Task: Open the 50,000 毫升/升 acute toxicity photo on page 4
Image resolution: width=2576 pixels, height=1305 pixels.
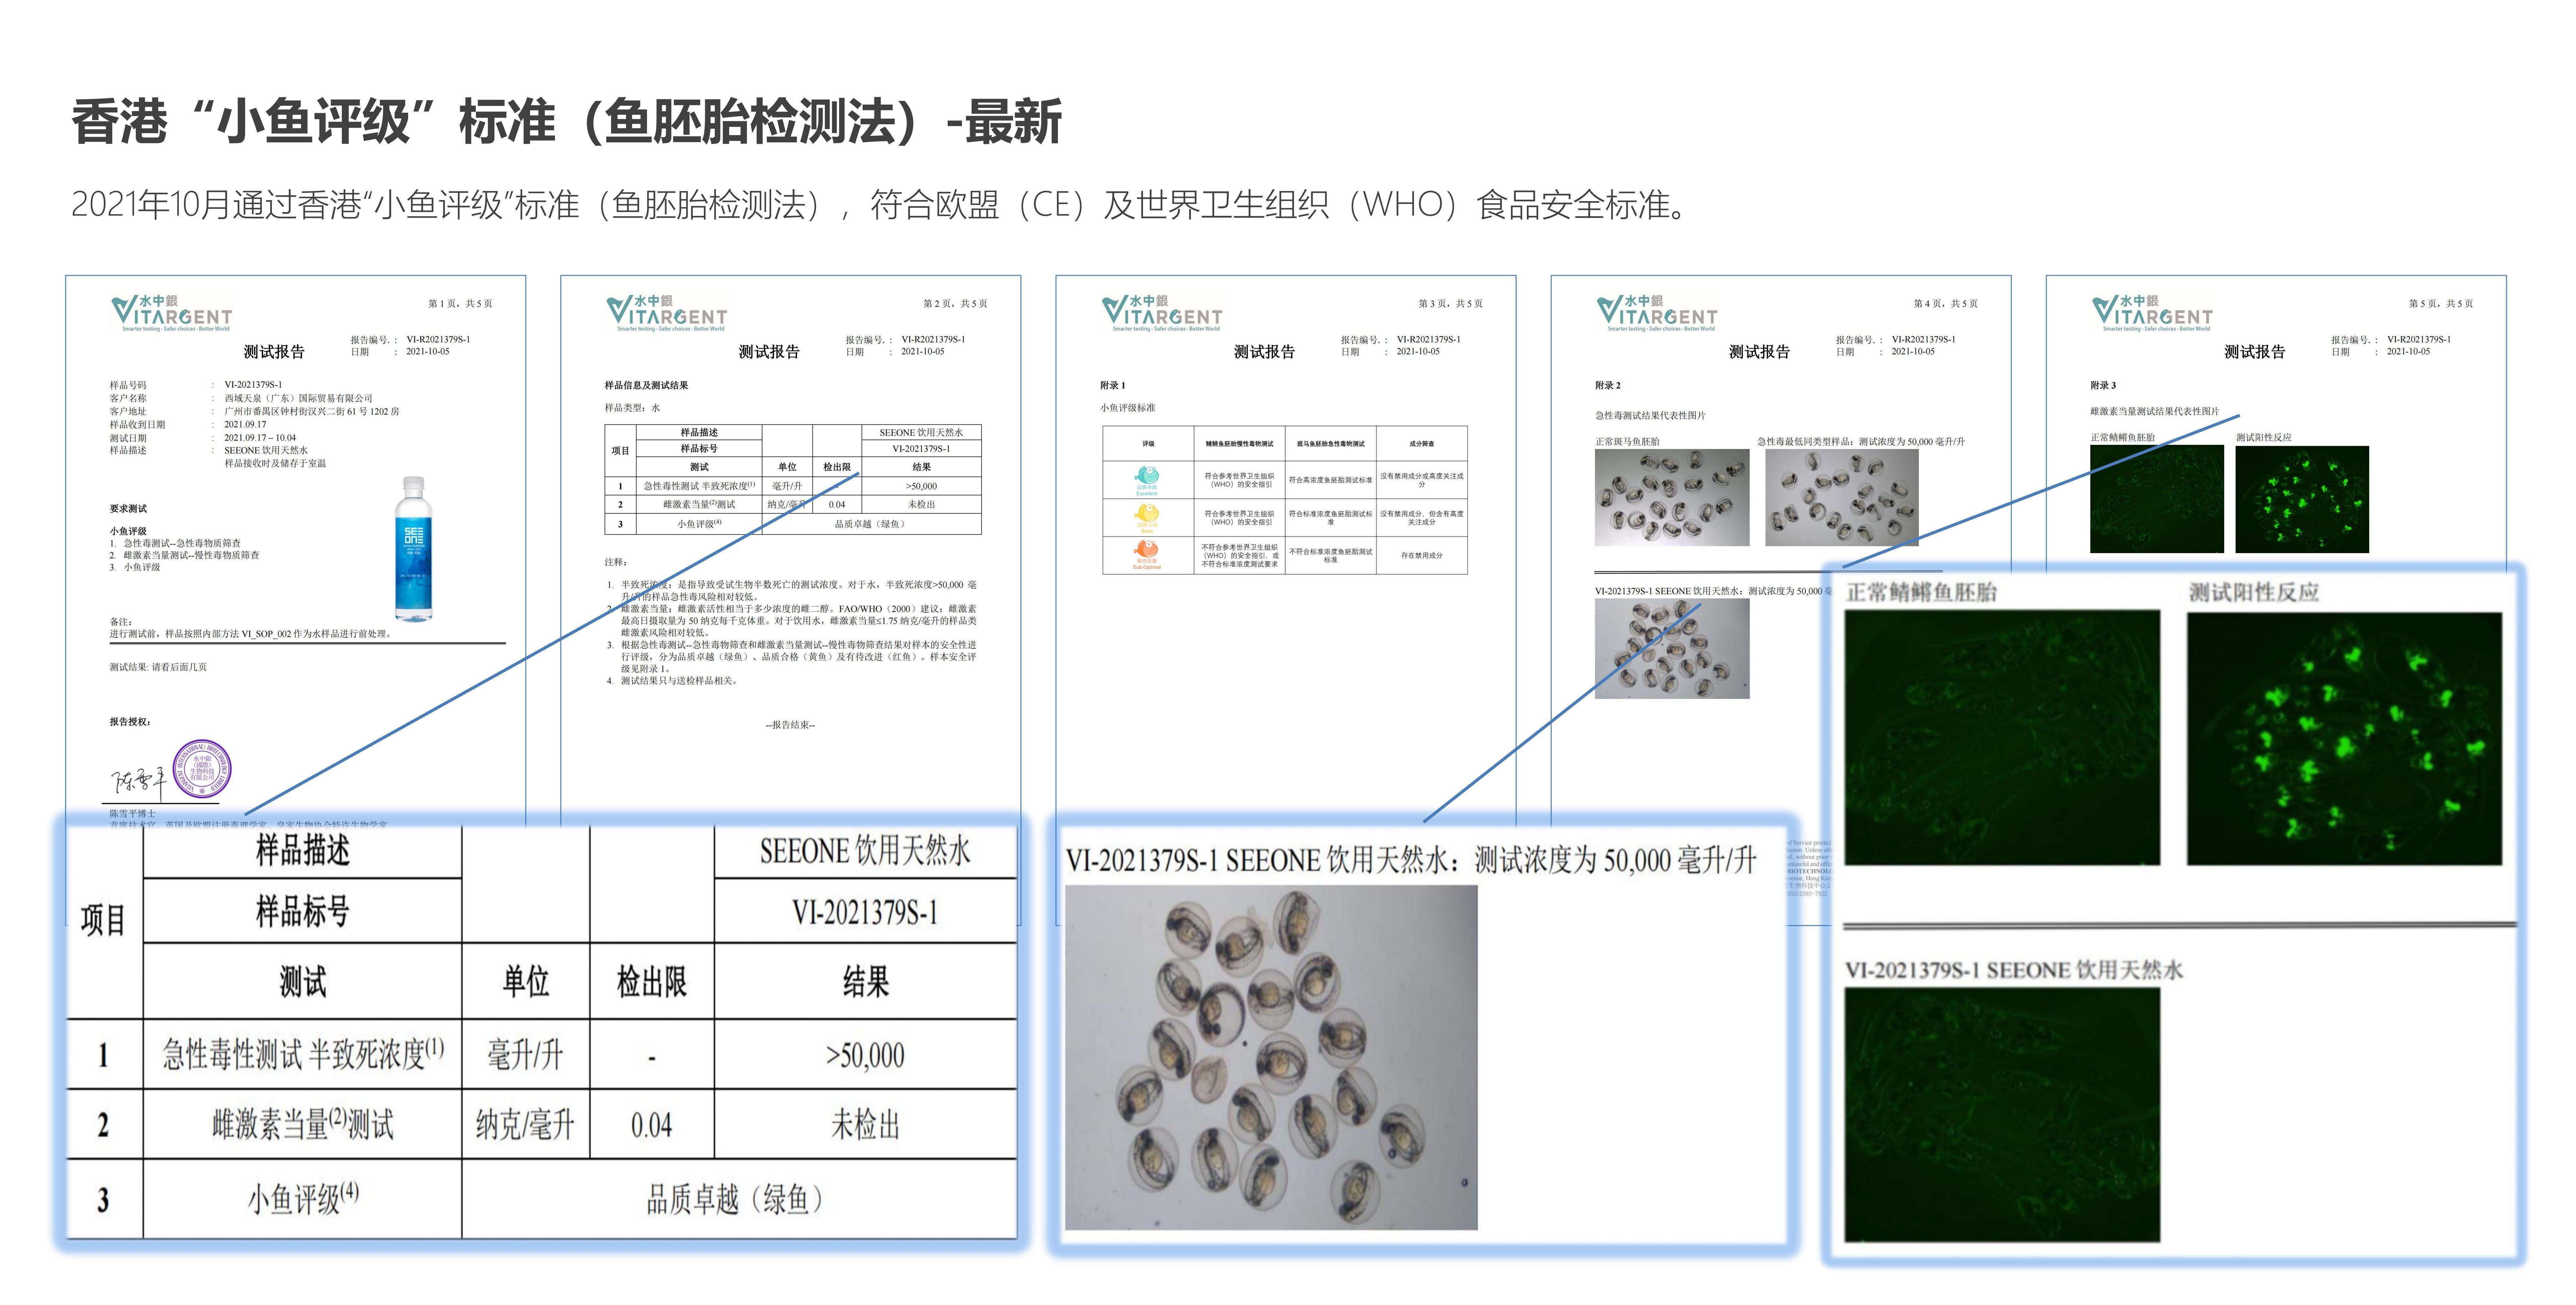Action: pos(1842,497)
